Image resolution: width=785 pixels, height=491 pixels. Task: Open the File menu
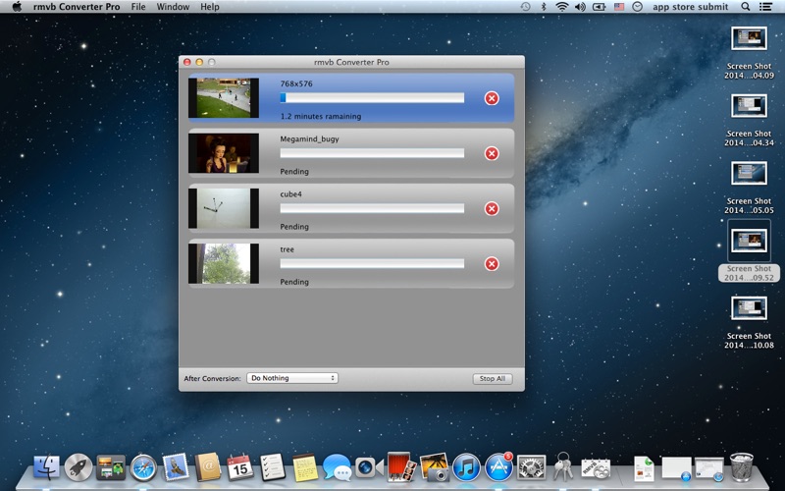point(138,7)
